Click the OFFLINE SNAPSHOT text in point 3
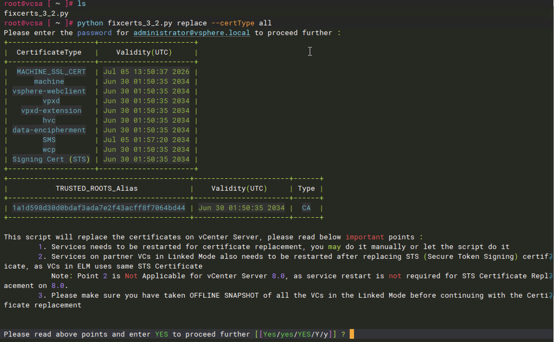The image size is (554, 342). point(224,296)
